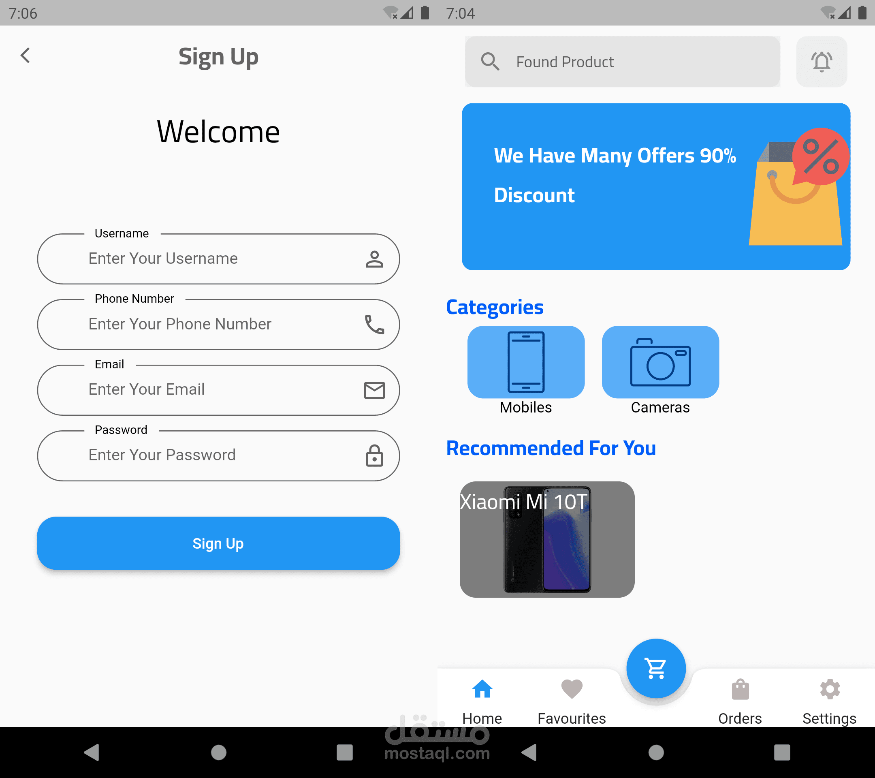Open the cart floating action button
This screenshot has height=778, width=875.
[656, 668]
